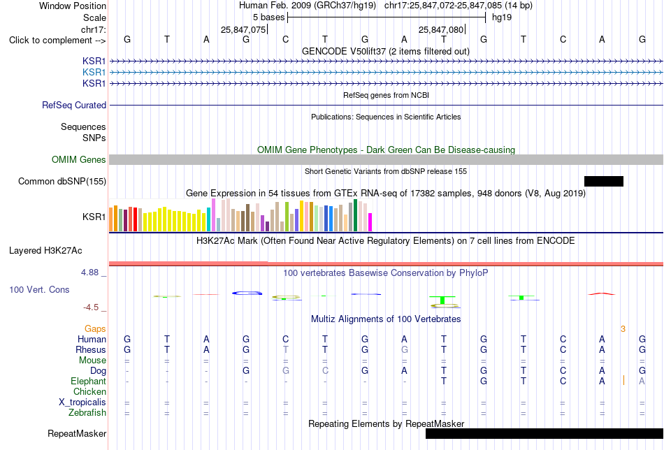Click the X_tropicalis species label
Screen dimensions: 664x450
[82, 402]
